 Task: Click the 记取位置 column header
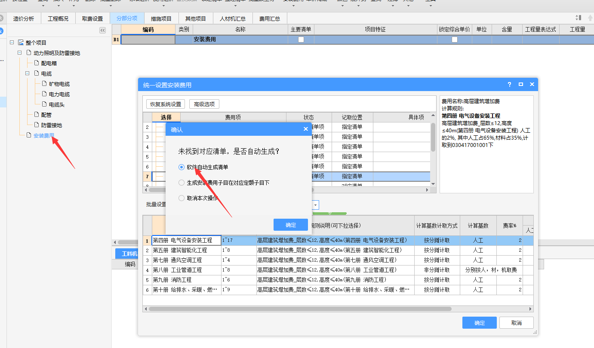click(352, 117)
